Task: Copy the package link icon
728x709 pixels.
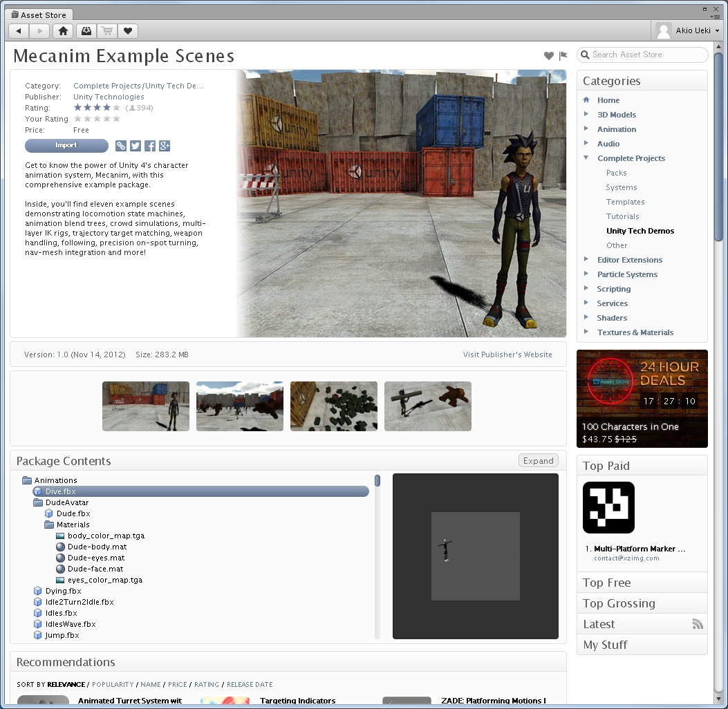Action: [121, 146]
